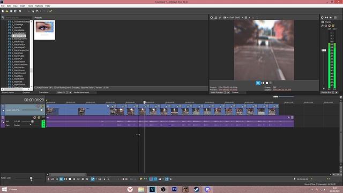Viewport: 343px width, 193px height.
Task: Create a new project from the toolbar
Action: tap(3, 11)
